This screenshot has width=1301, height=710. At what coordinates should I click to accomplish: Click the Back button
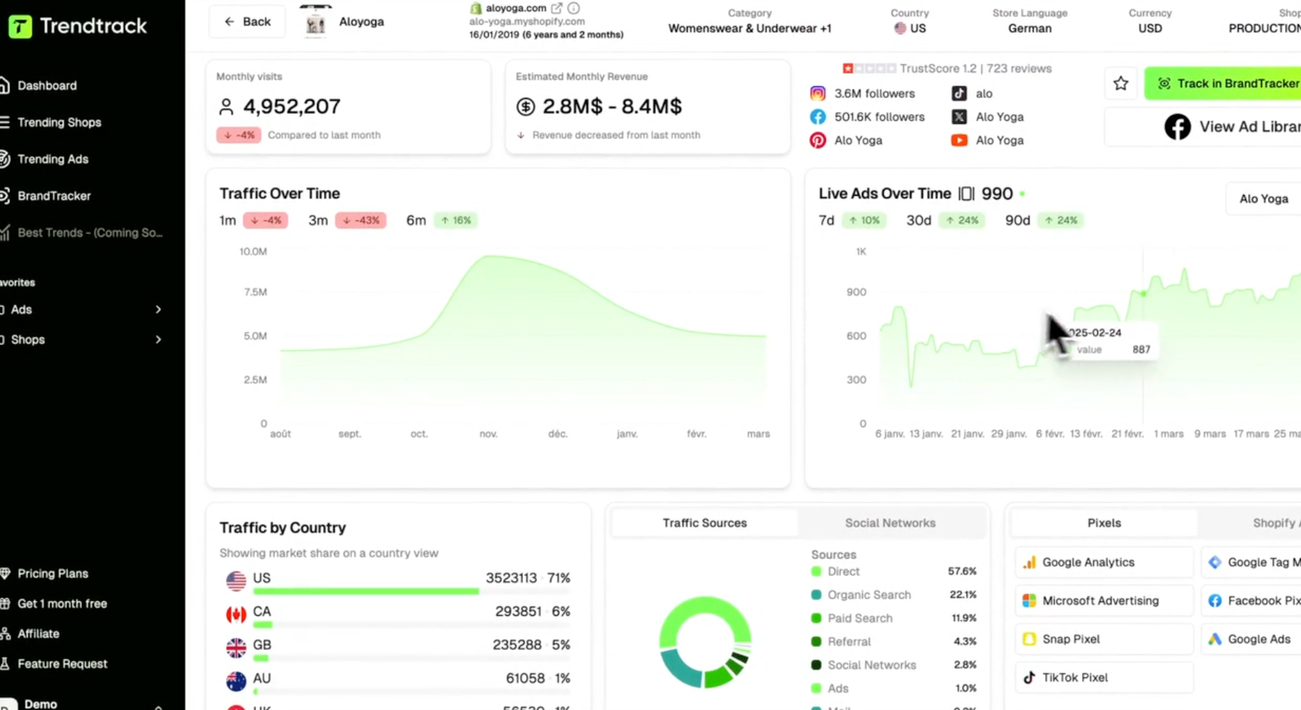pos(247,22)
